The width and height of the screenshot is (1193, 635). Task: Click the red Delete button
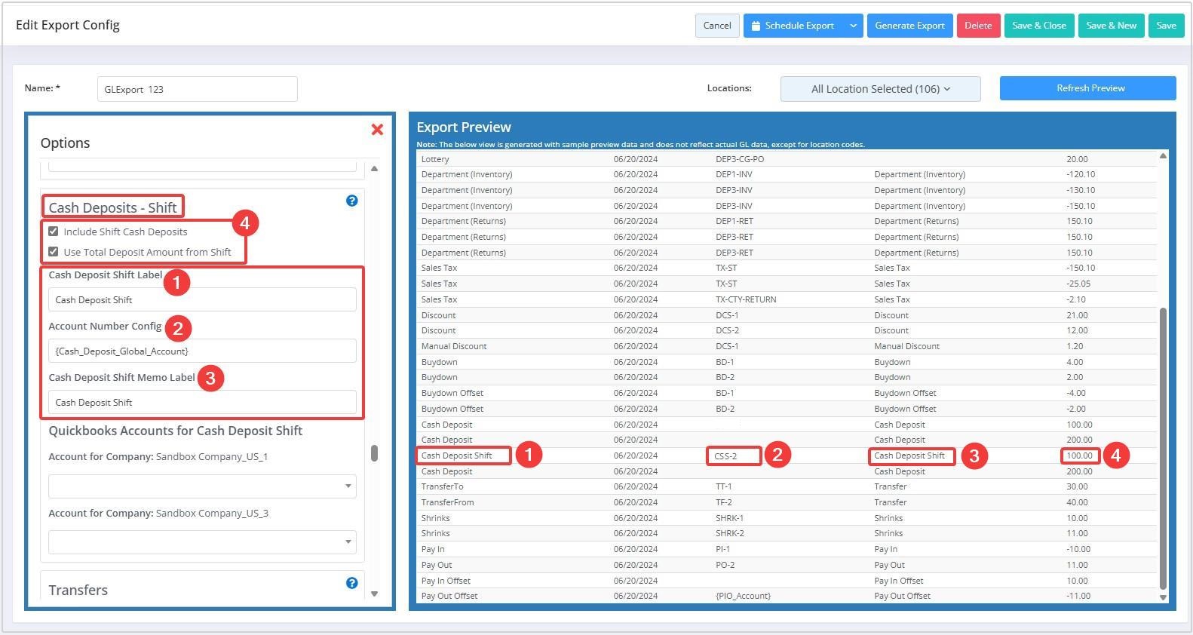pyautogui.click(x=978, y=26)
